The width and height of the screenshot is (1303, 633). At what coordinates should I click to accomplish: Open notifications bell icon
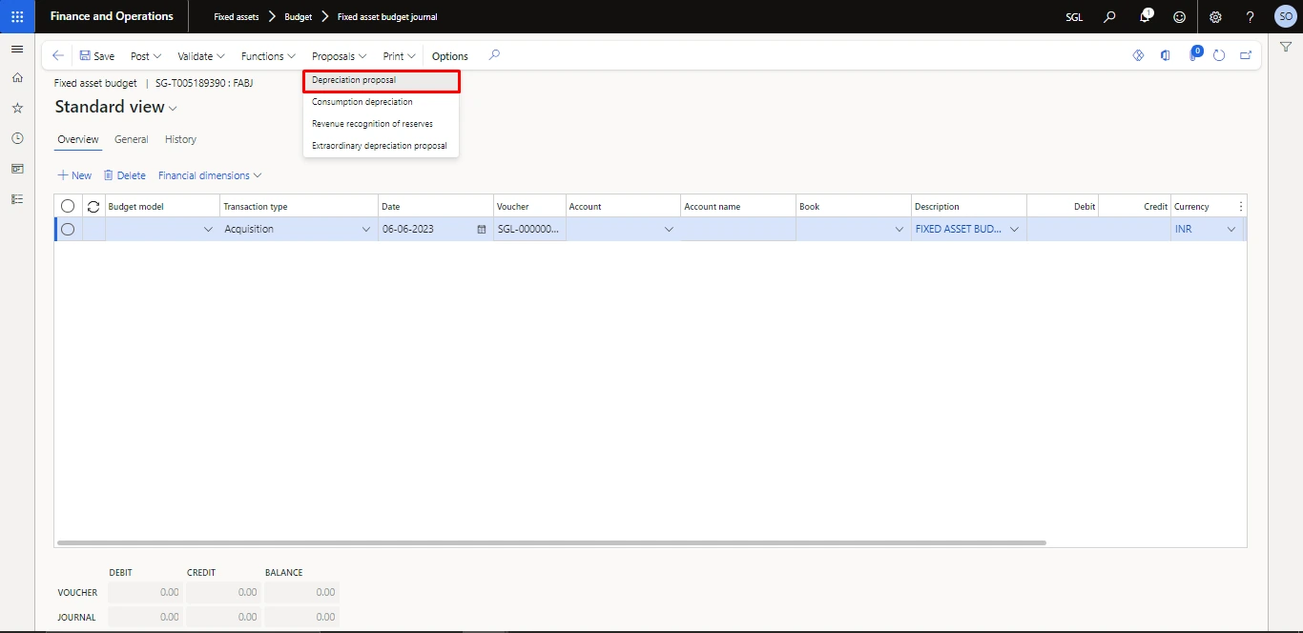click(x=1146, y=16)
